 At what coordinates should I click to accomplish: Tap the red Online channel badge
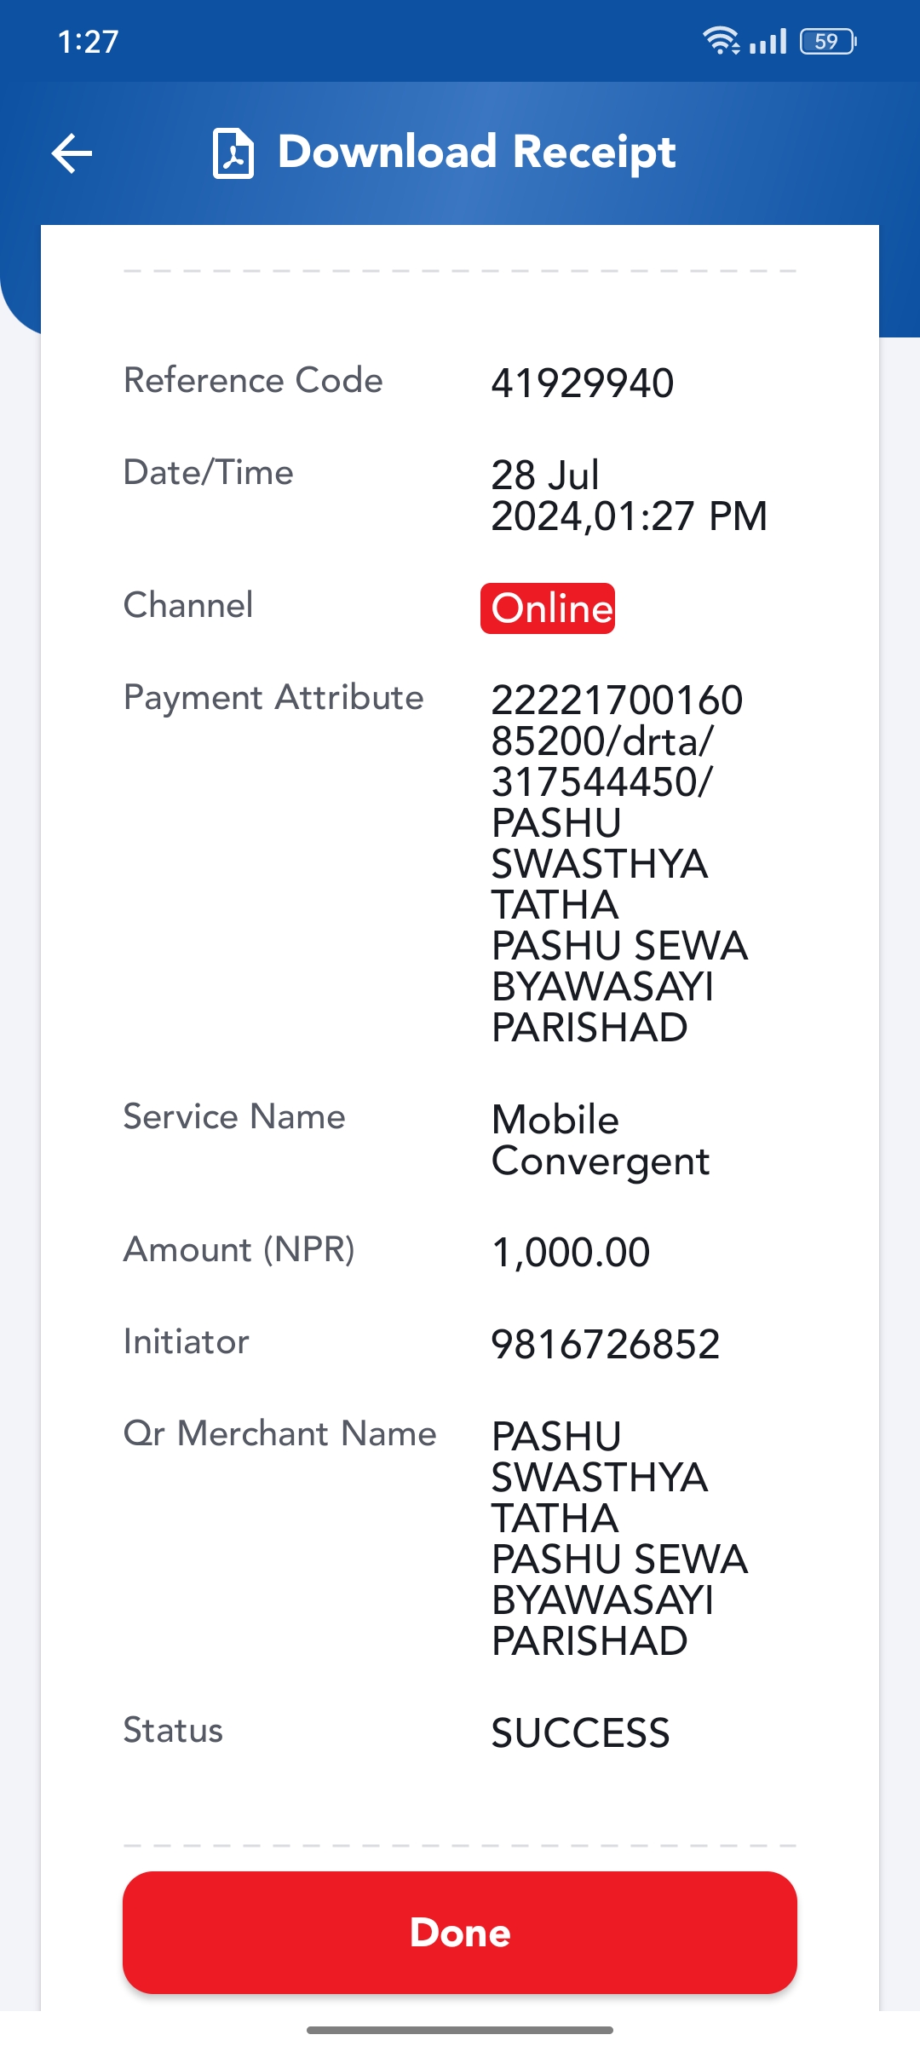coord(548,608)
